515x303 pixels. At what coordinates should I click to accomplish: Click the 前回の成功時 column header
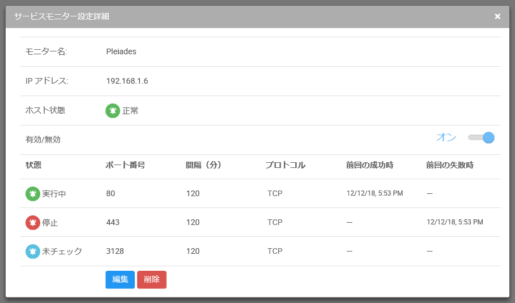click(x=369, y=165)
